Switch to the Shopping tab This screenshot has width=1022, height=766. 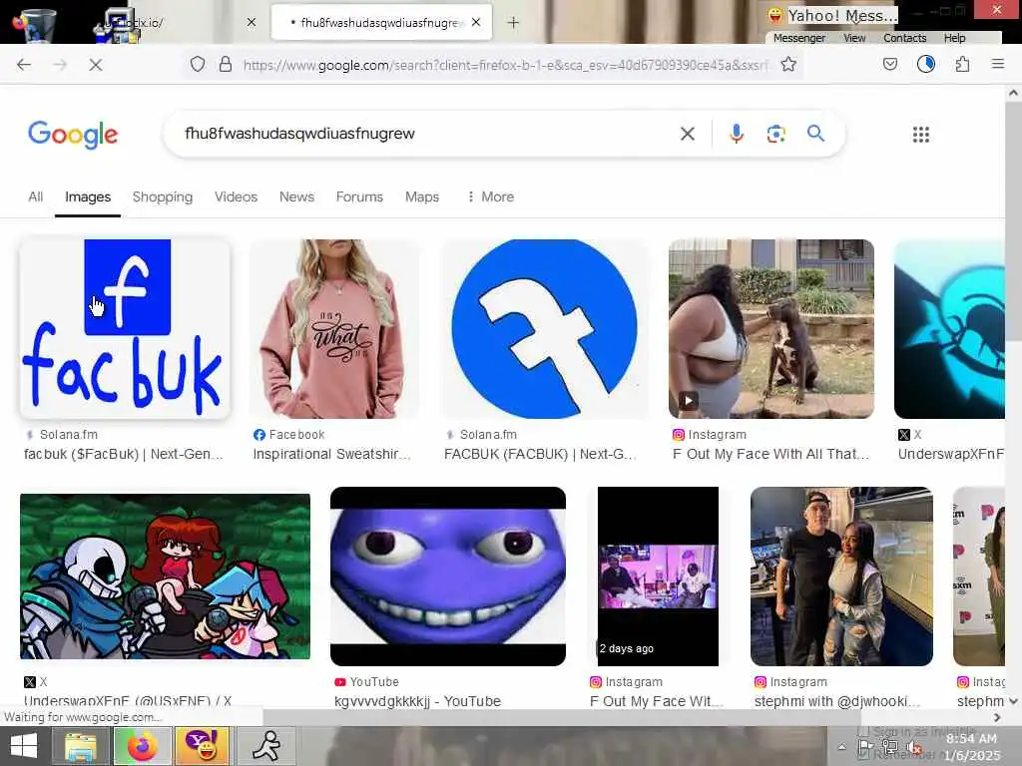163,196
